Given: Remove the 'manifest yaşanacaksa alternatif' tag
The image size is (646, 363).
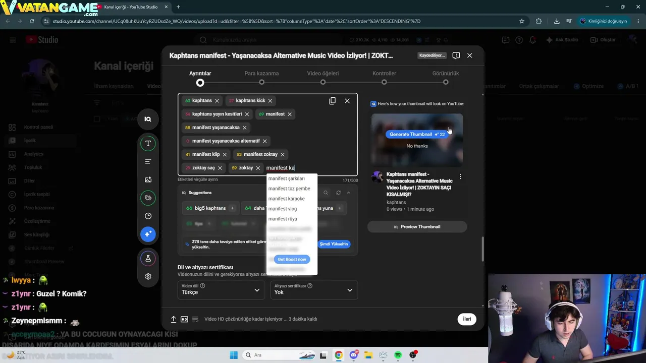Looking at the screenshot, I should click(264, 141).
